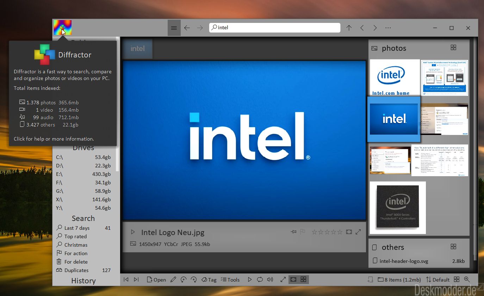Open drive E:\ with 430.3gb
This screenshot has height=296, width=484.
tap(83, 174)
